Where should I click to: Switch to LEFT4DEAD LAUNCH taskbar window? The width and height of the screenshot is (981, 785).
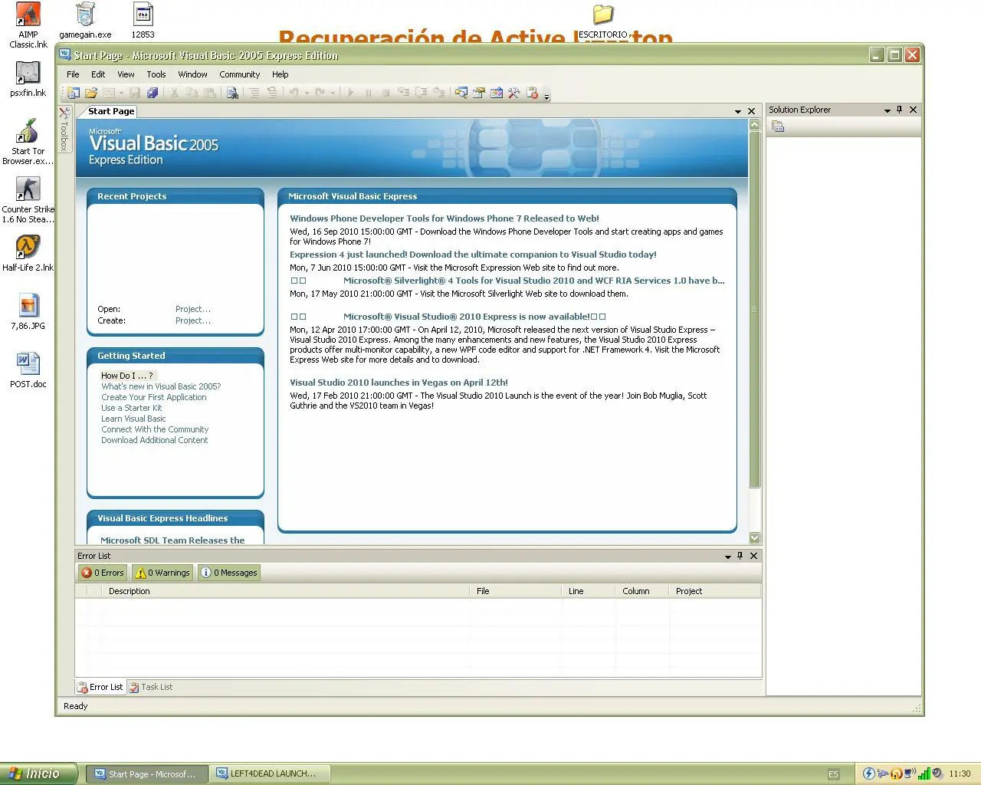pos(269,774)
